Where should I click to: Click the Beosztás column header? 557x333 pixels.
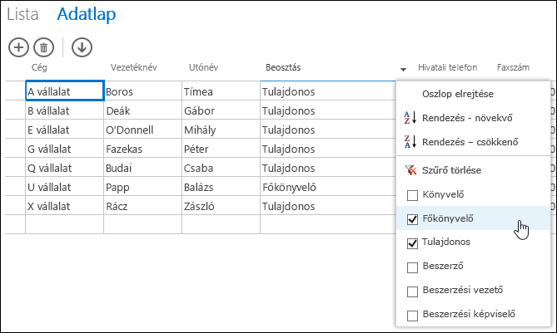coord(283,67)
